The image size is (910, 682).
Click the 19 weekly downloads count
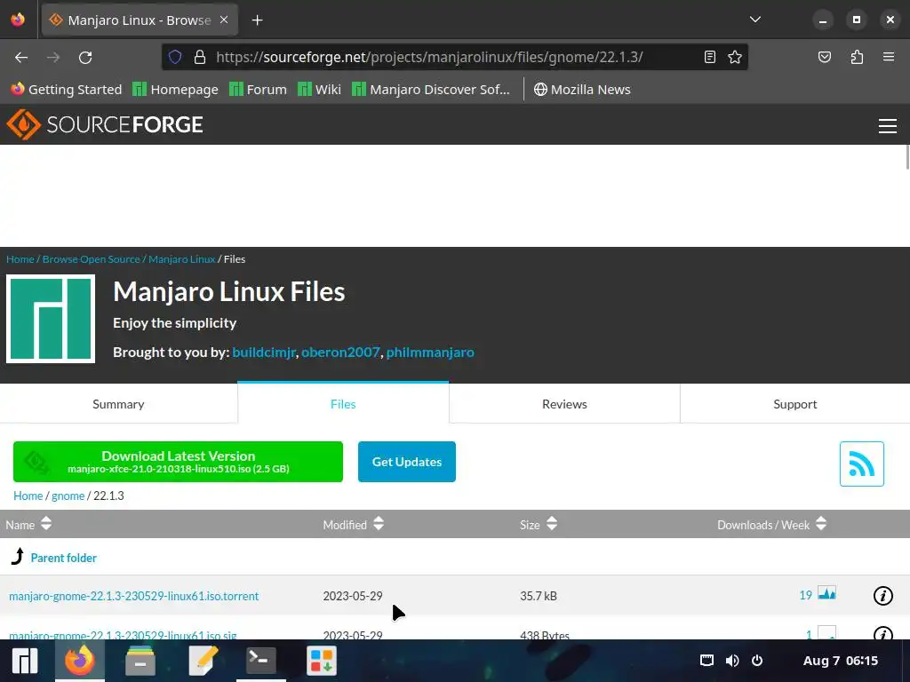[x=805, y=596]
